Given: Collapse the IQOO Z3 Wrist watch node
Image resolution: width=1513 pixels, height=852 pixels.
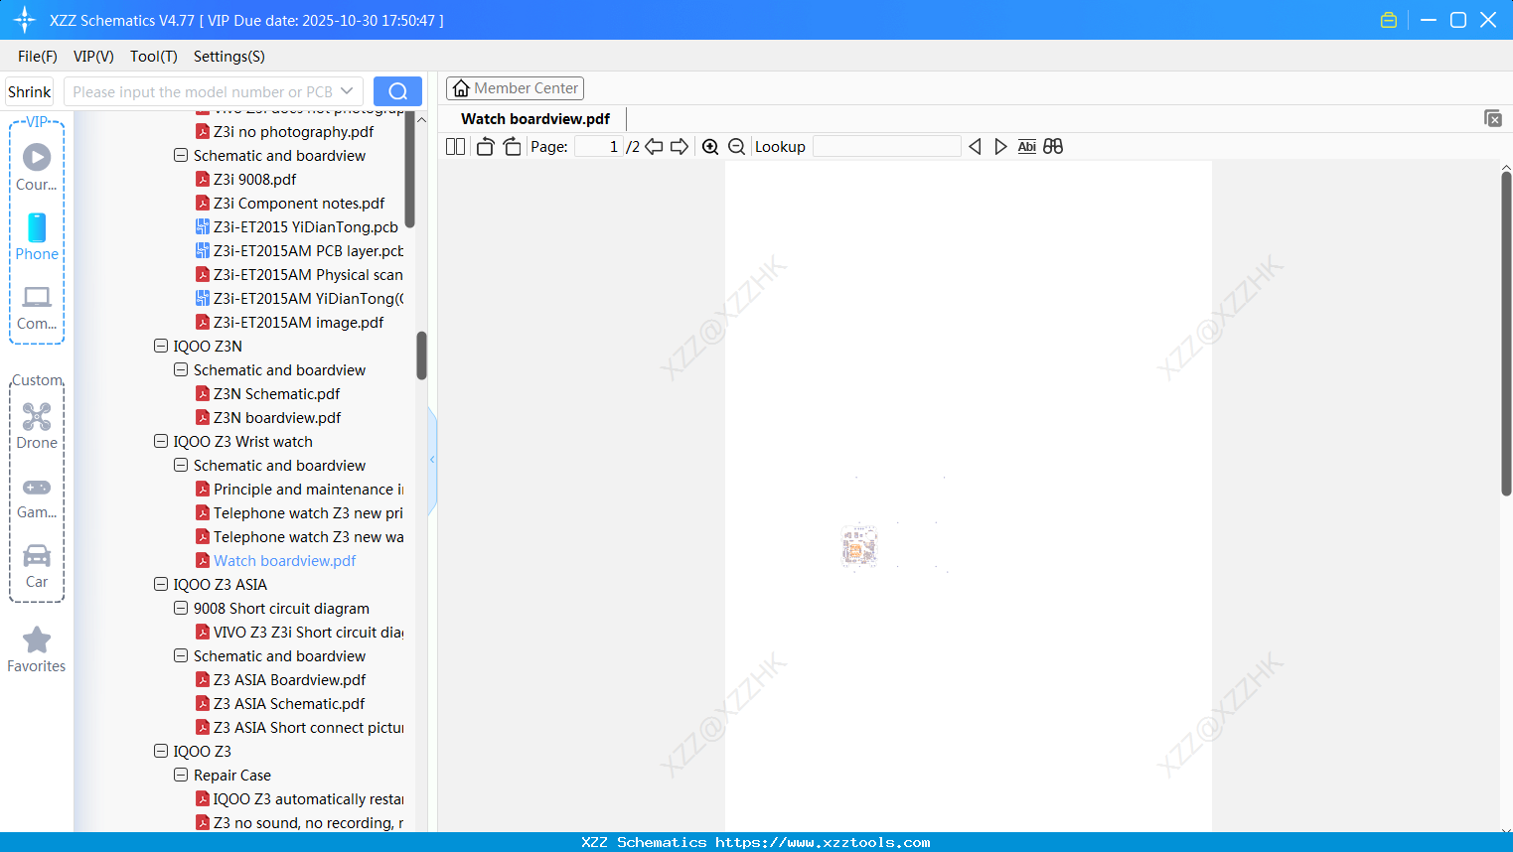Looking at the screenshot, I should tap(161, 442).
